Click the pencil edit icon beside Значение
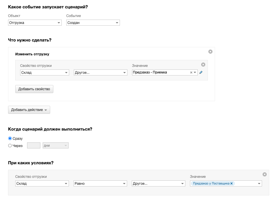This screenshot has width=273, height=198. pos(201,73)
